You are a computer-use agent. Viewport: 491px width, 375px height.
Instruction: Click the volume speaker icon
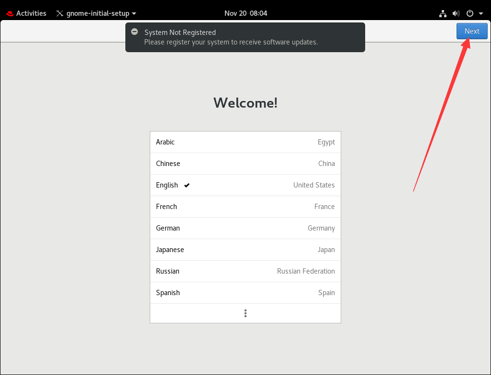pyautogui.click(x=456, y=13)
